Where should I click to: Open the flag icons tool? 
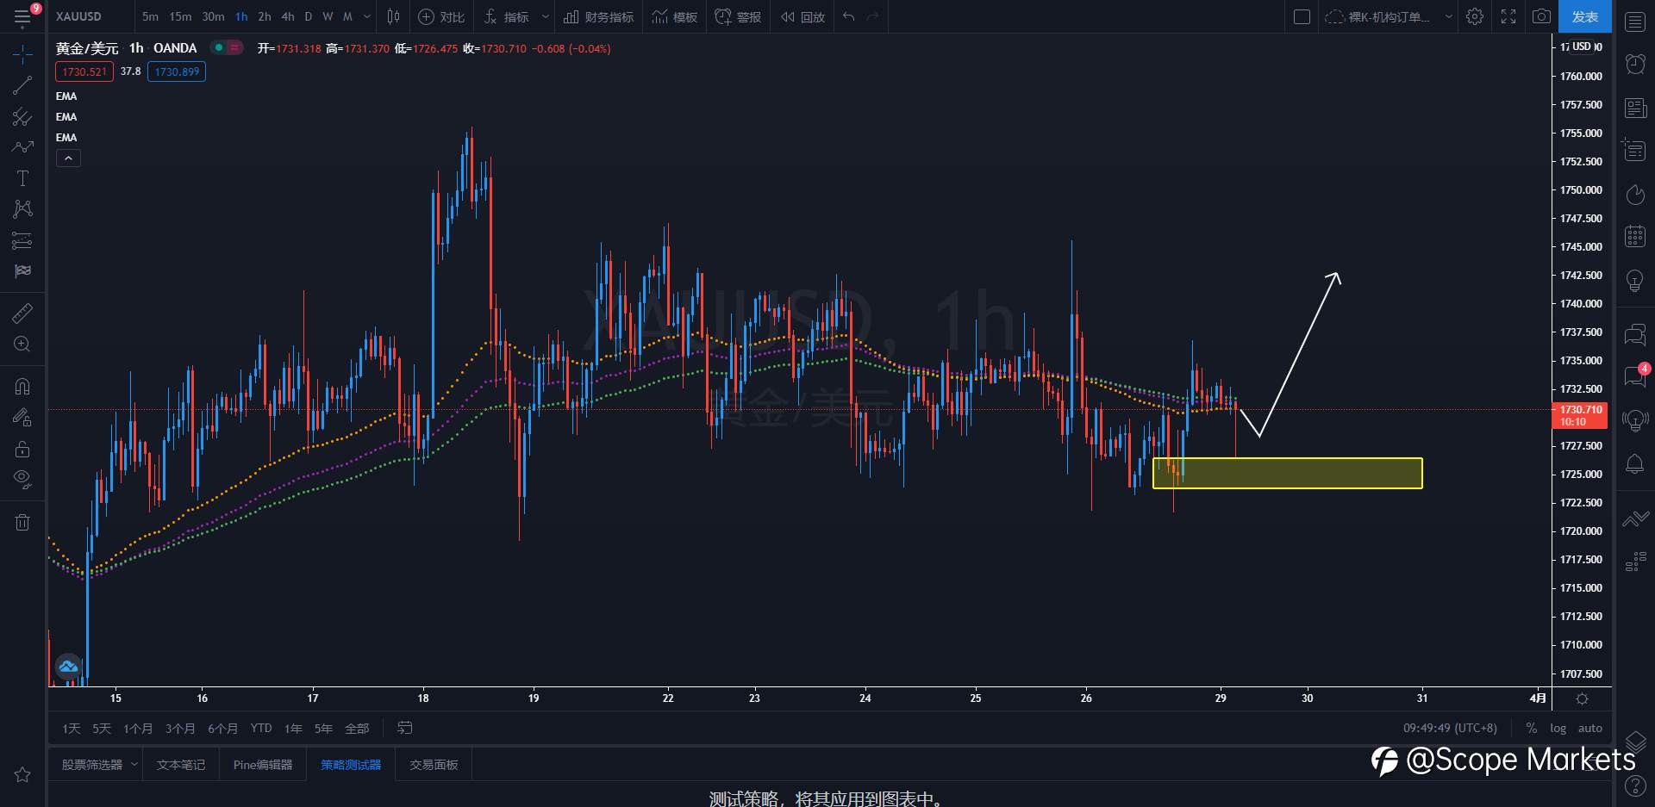coord(22,271)
